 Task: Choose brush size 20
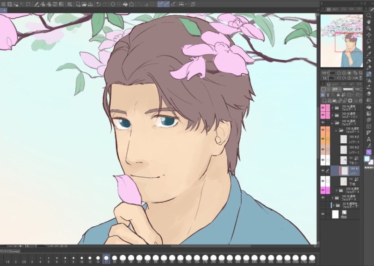click(x=115, y=259)
